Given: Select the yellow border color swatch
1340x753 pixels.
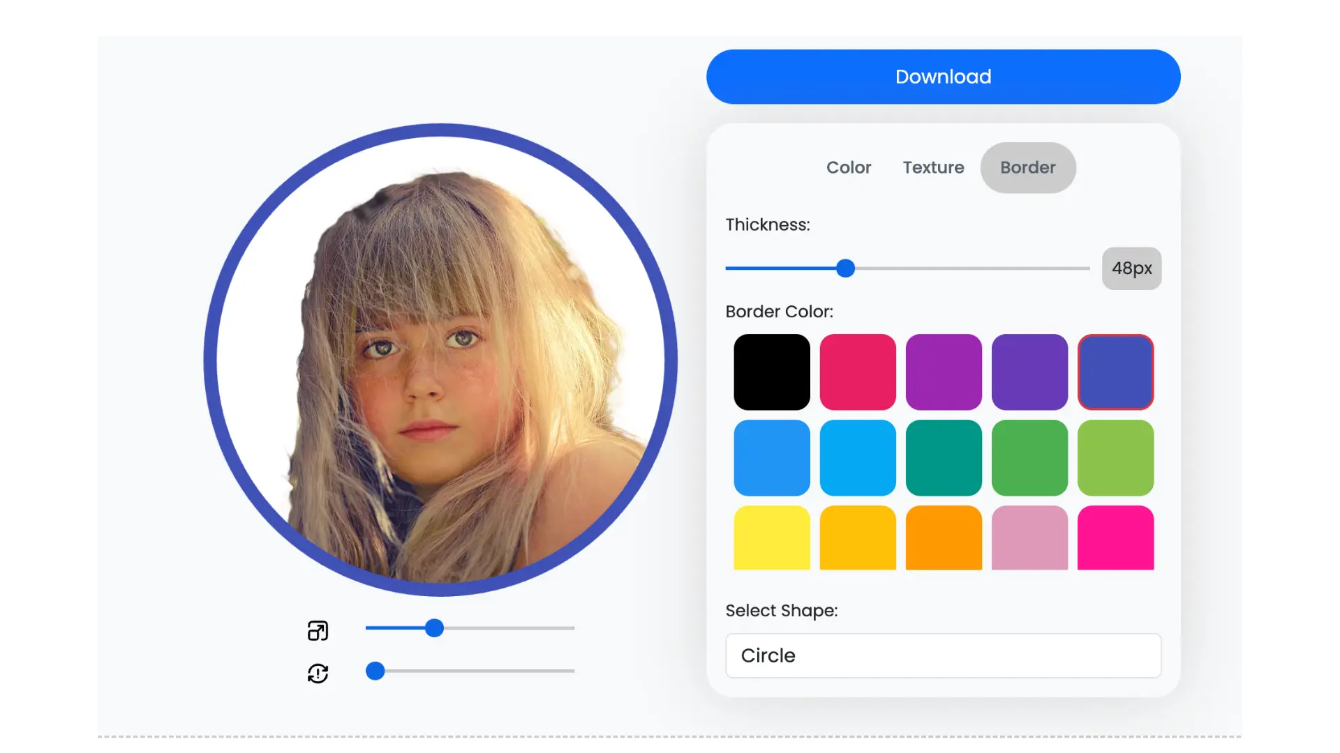Looking at the screenshot, I should [x=771, y=538].
